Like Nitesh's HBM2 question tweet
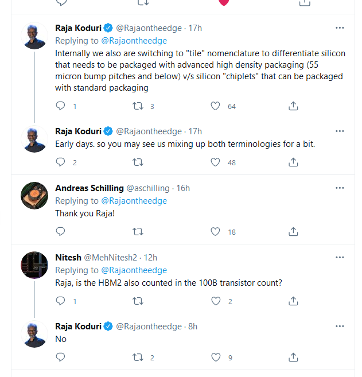Image resolution: width=362 pixels, height=377 pixels. pos(216,301)
